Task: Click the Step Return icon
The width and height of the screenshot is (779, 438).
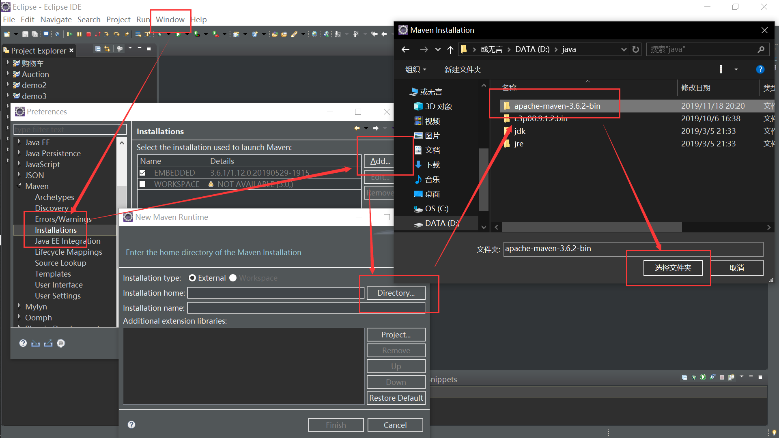Action: coord(126,34)
